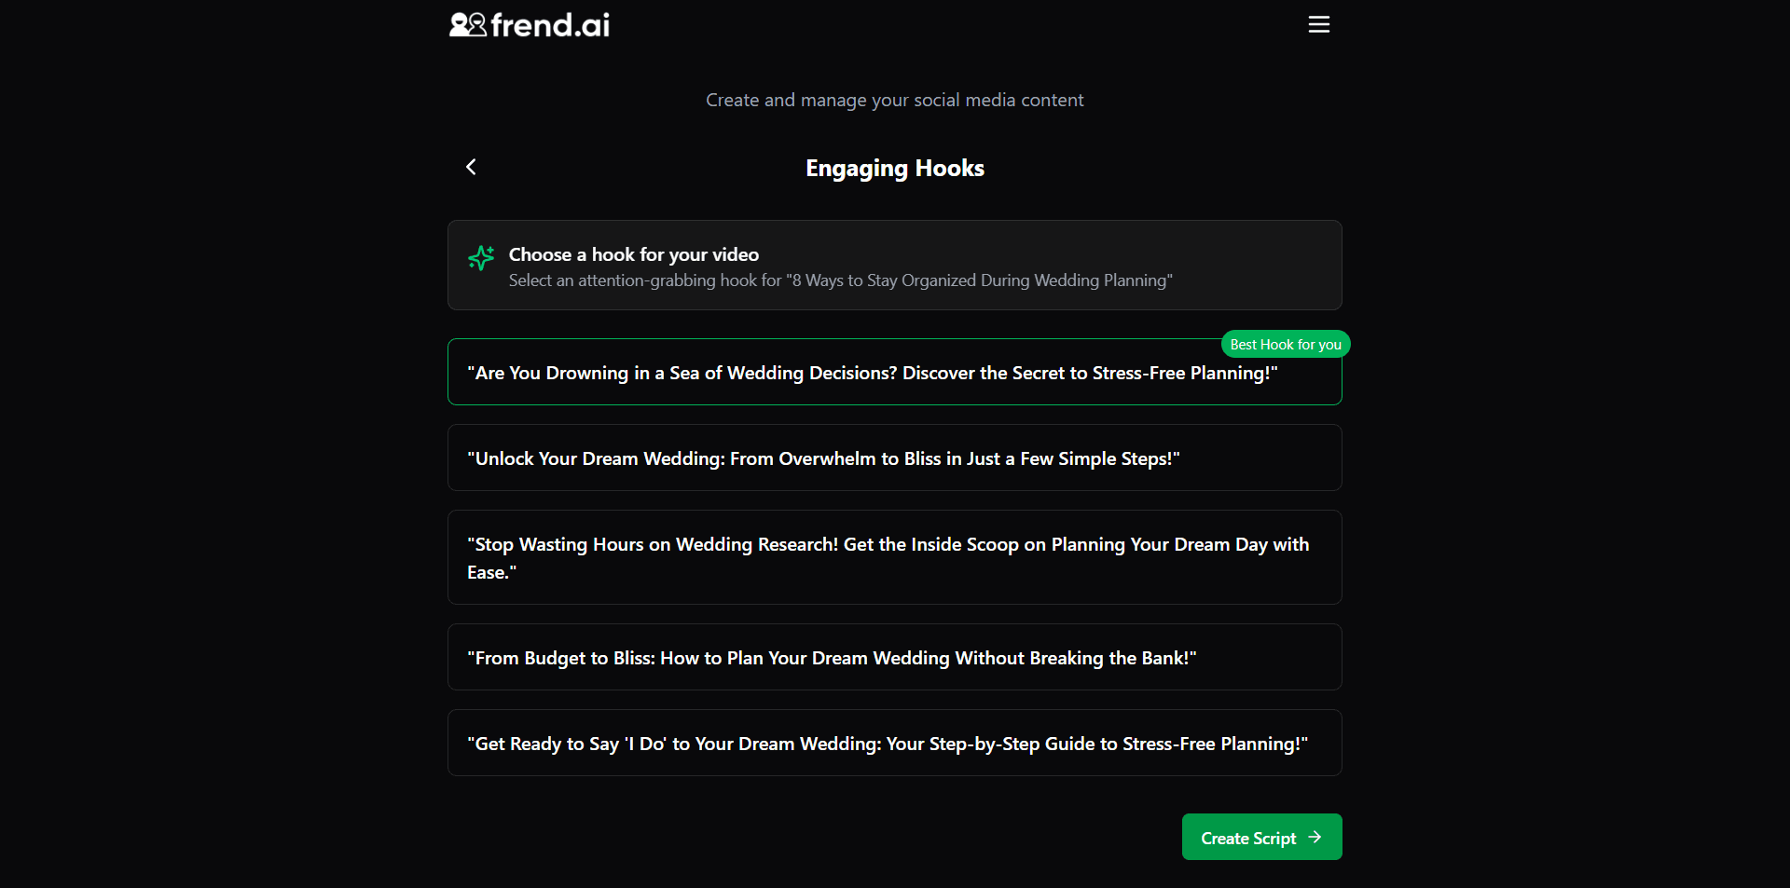Select the Unlock Your Dream Wedding hook
The image size is (1790, 888).
822,458
